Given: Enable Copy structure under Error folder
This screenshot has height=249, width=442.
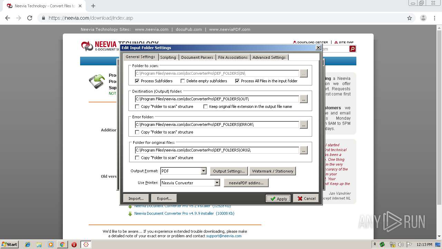Looking at the screenshot, I should pos(137,132).
